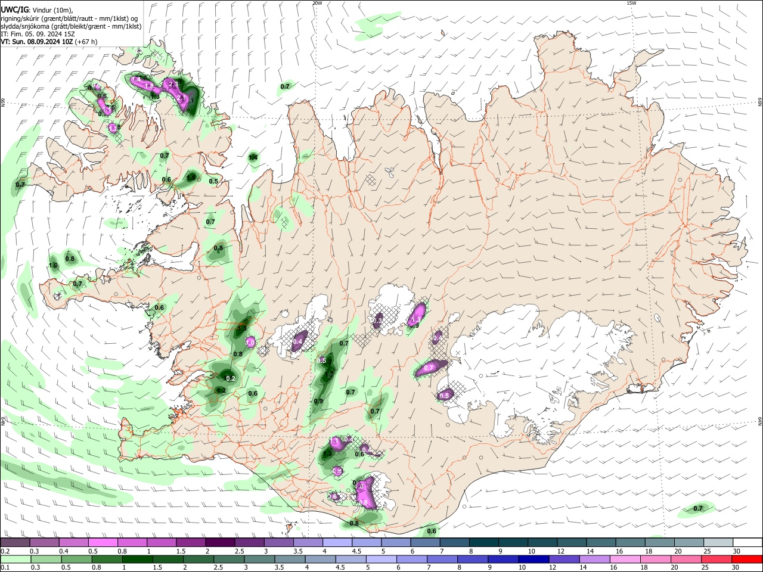
Task: Click the '20W' longitude label at top
Action: (x=317, y=3)
